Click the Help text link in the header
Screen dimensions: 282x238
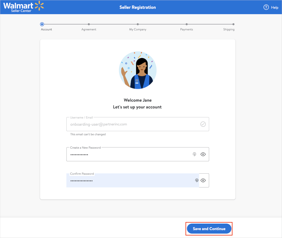(x=274, y=8)
